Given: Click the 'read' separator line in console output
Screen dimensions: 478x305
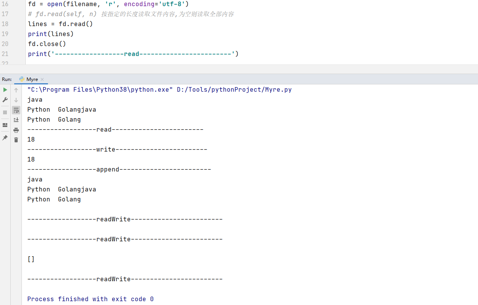Looking at the screenshot, I should pyautogui.click(x=115, y=130).
